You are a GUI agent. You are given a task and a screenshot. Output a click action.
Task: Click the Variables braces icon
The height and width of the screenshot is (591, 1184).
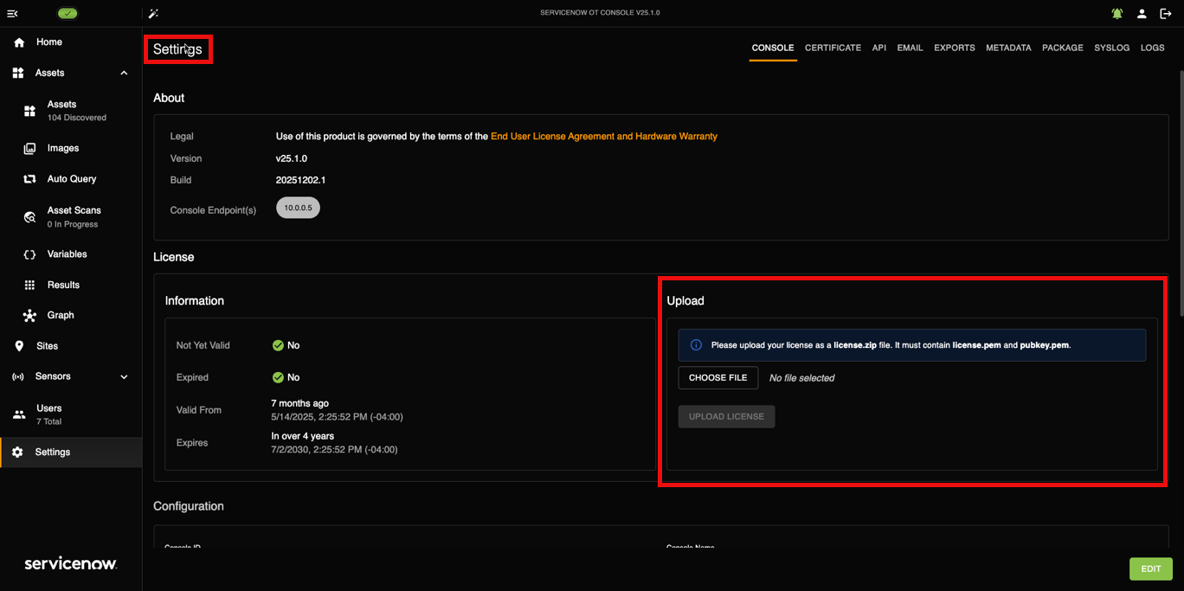click(29, 254)
